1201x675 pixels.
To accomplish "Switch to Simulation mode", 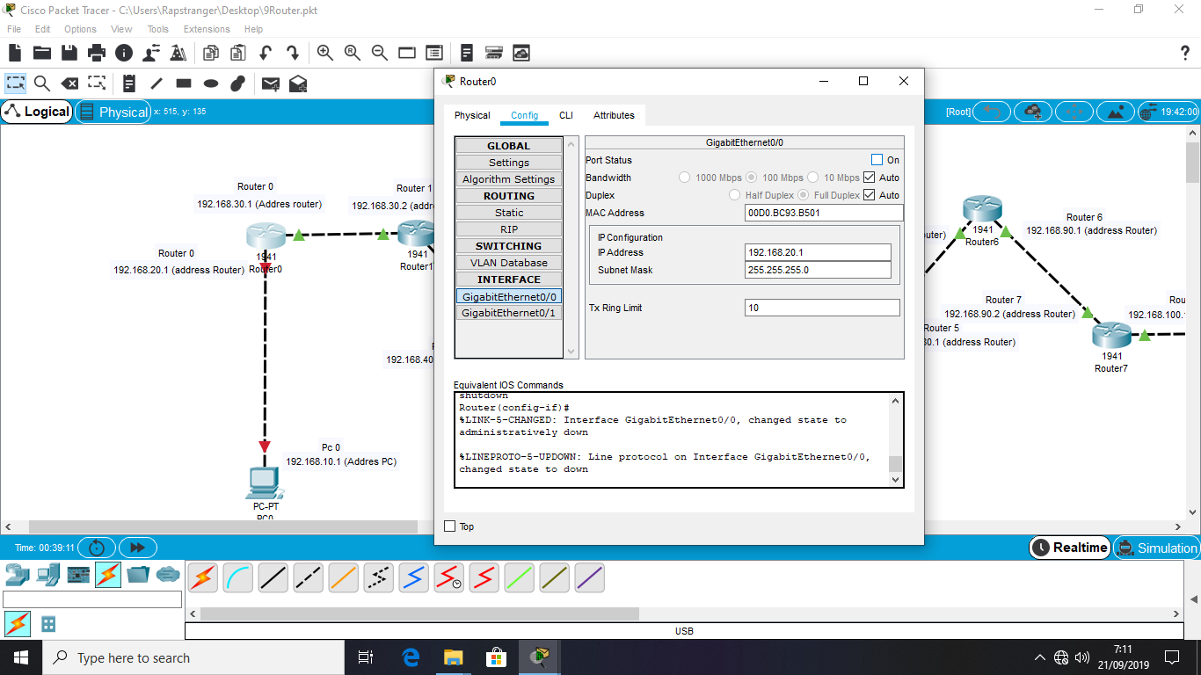I will (1156, 548).
